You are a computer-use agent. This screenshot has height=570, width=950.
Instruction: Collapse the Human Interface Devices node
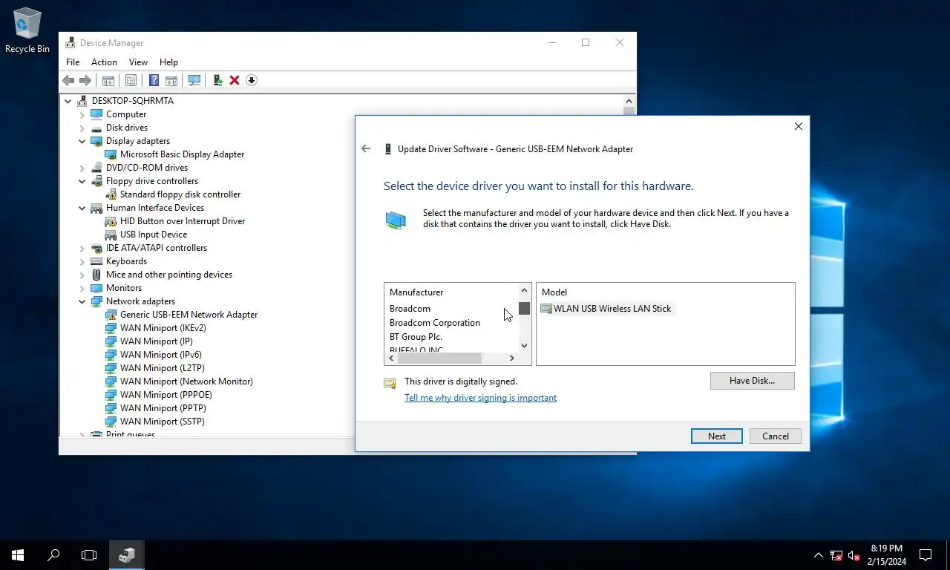[82, 208]
